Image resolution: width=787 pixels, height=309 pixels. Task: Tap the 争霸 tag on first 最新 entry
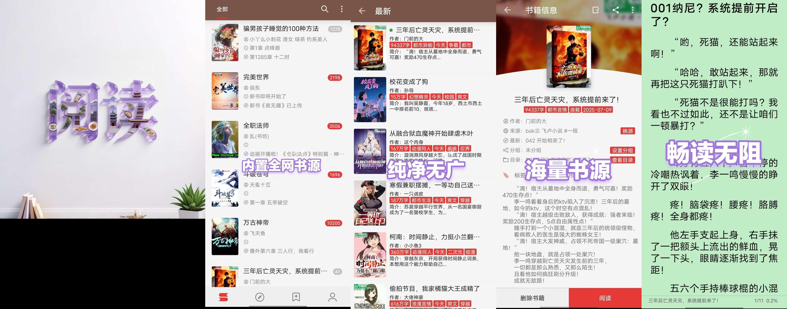click(453, 45)
